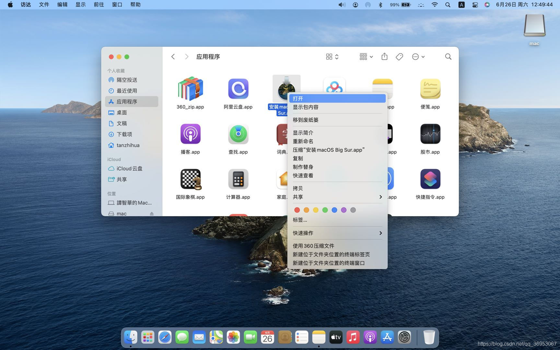560x350 pixels.
Task: Select 隔空投送 in the sidebar
Action: pos(132,80)
